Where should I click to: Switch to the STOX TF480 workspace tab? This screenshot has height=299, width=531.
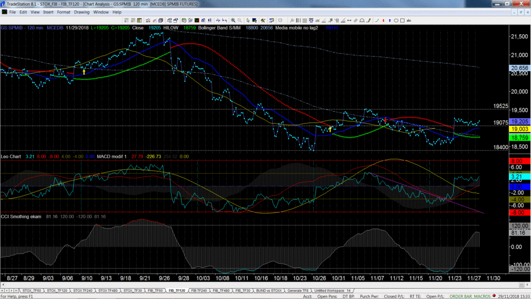(x=108, y=291)
